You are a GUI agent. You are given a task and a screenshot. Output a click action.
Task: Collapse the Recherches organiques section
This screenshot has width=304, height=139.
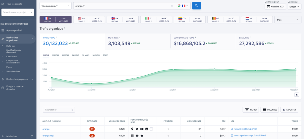[x=32, y=39]
